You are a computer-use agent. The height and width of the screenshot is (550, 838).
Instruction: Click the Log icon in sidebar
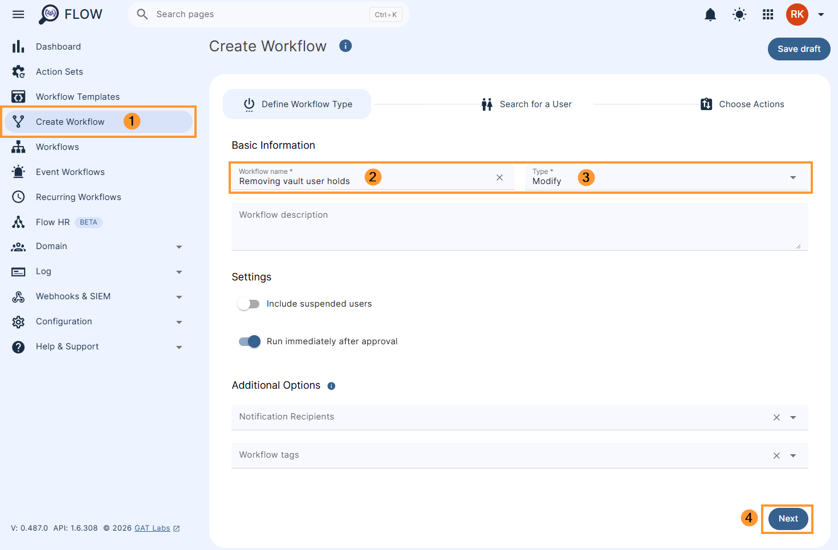(x=18, y=272)
